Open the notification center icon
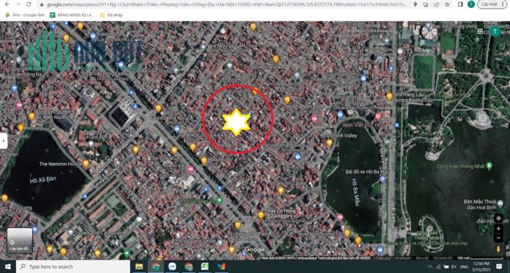The width and height of the screenshot is (510, 273). (x=499, y=266)
